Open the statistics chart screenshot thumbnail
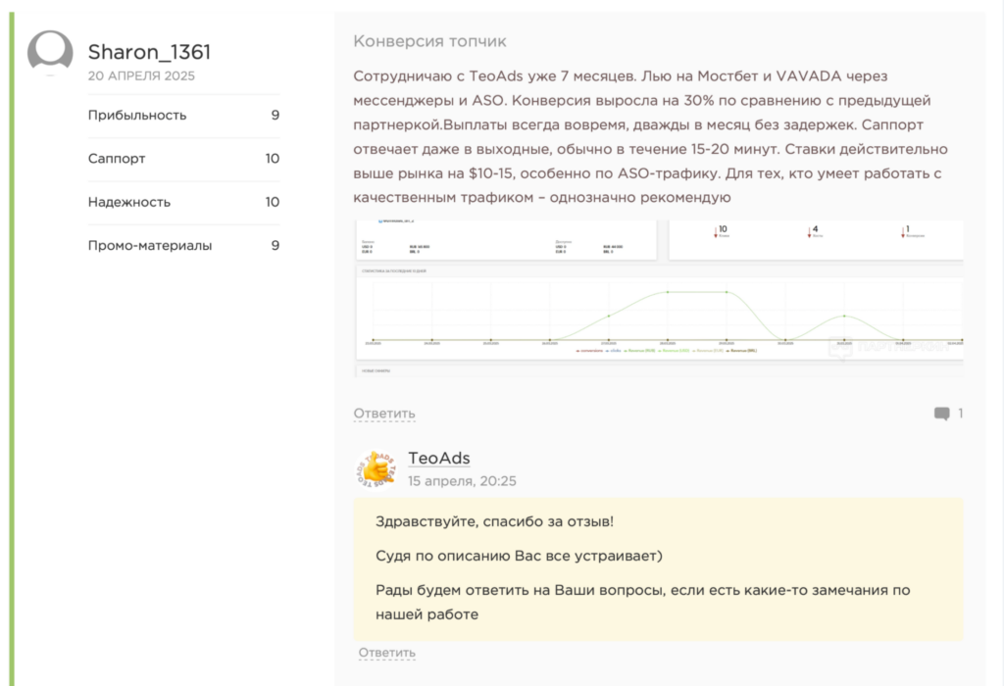 click(x=659, y=298)
